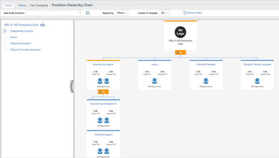This screenshot has width=279, height=158.
Task: Click Total FTE value in Technical Support card
Action: [95, 142]
